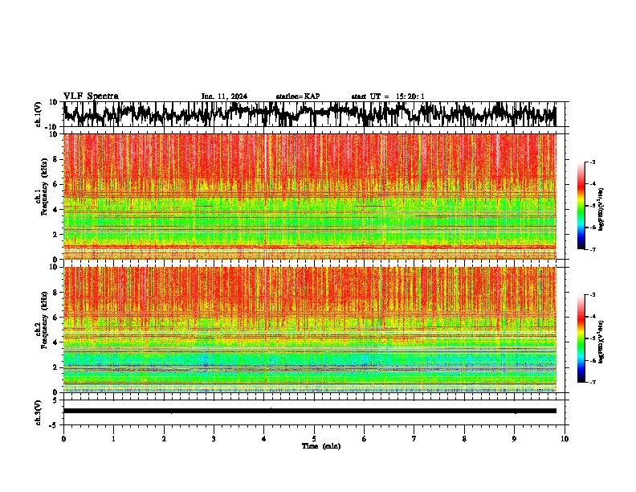Click time axis tick label "1"
636x492 pixels.
pos(113,439)
